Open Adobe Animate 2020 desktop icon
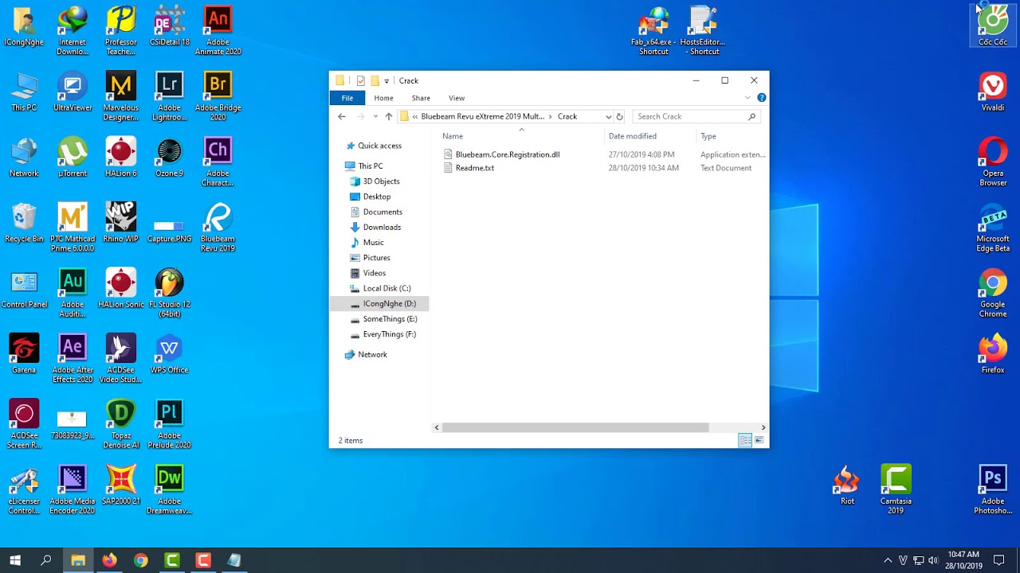The height and width of the screenshot is (573, 1020). pos(218,30)
